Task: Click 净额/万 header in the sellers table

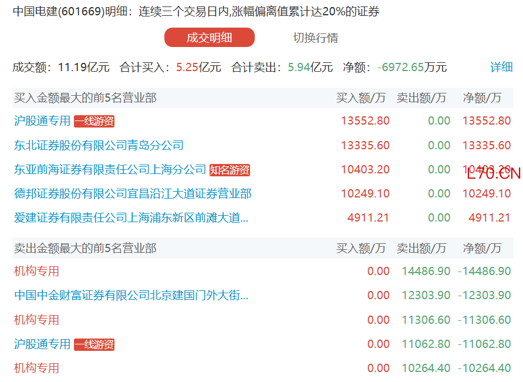Action: pos(482,248)
